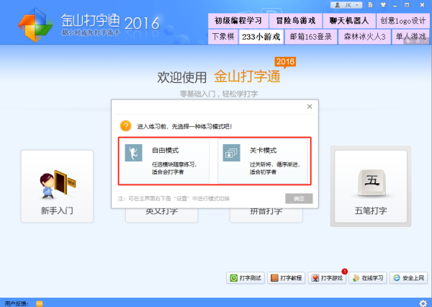Click the typing games red notification badge
Image resolution: width=432 pixels, height=307 pixels.
click(344, 272)
